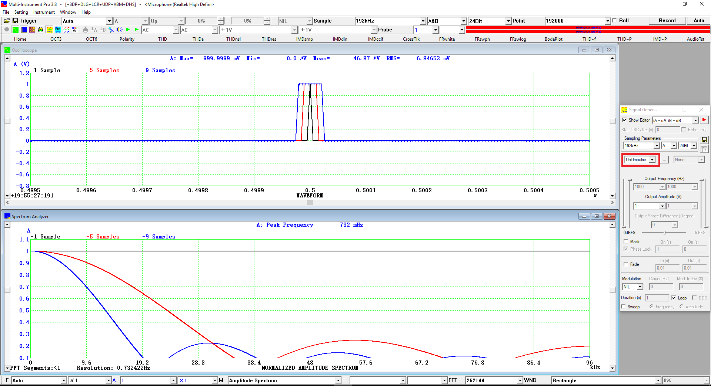Open a file with the folder icon

pyautogui.click(x=6, y=21)
